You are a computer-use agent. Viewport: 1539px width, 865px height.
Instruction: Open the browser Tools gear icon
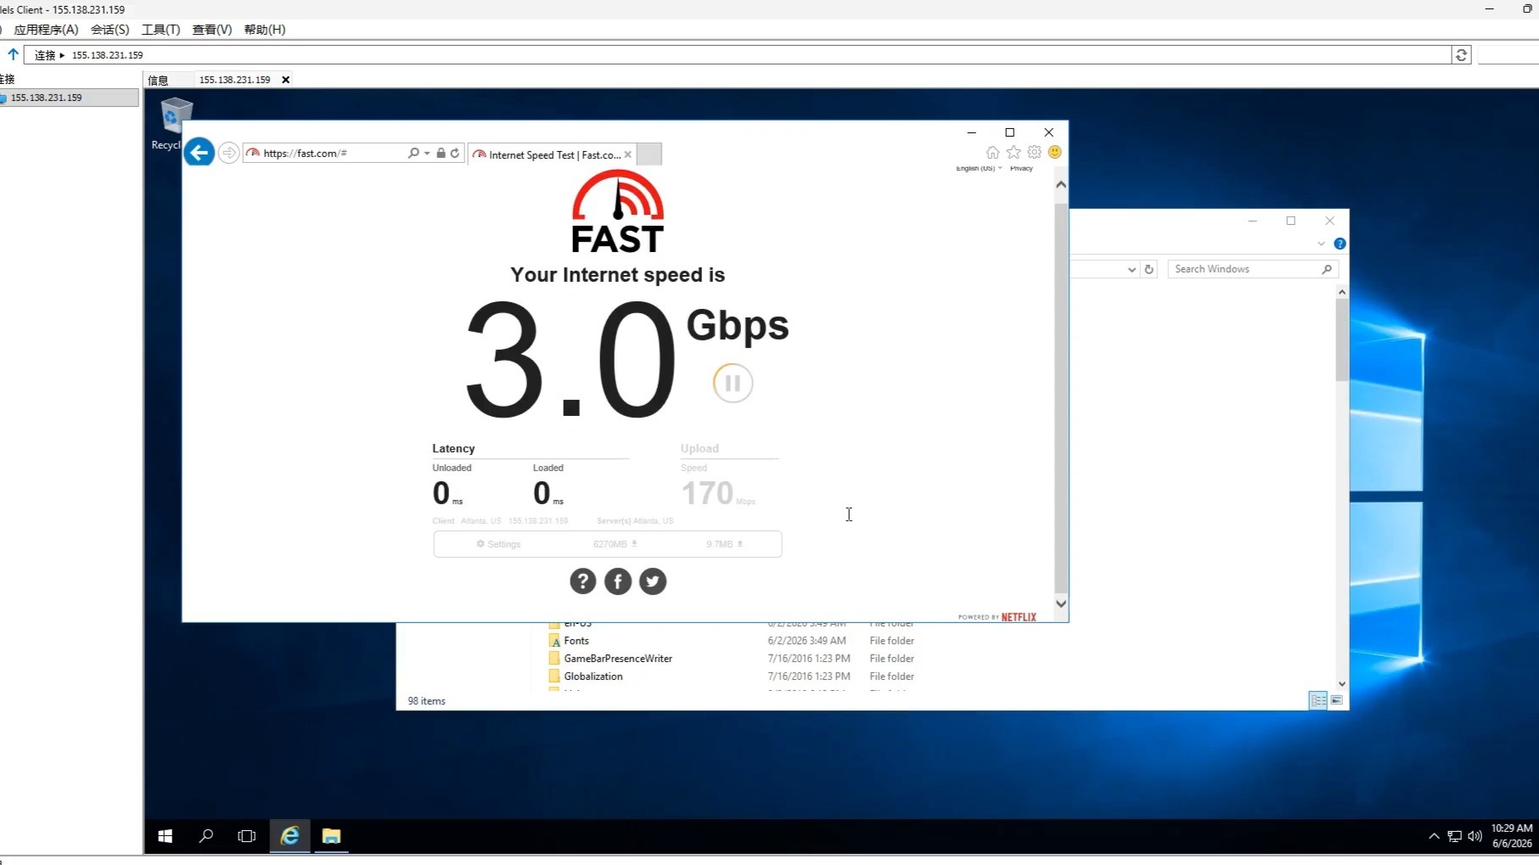(1034, 152)
